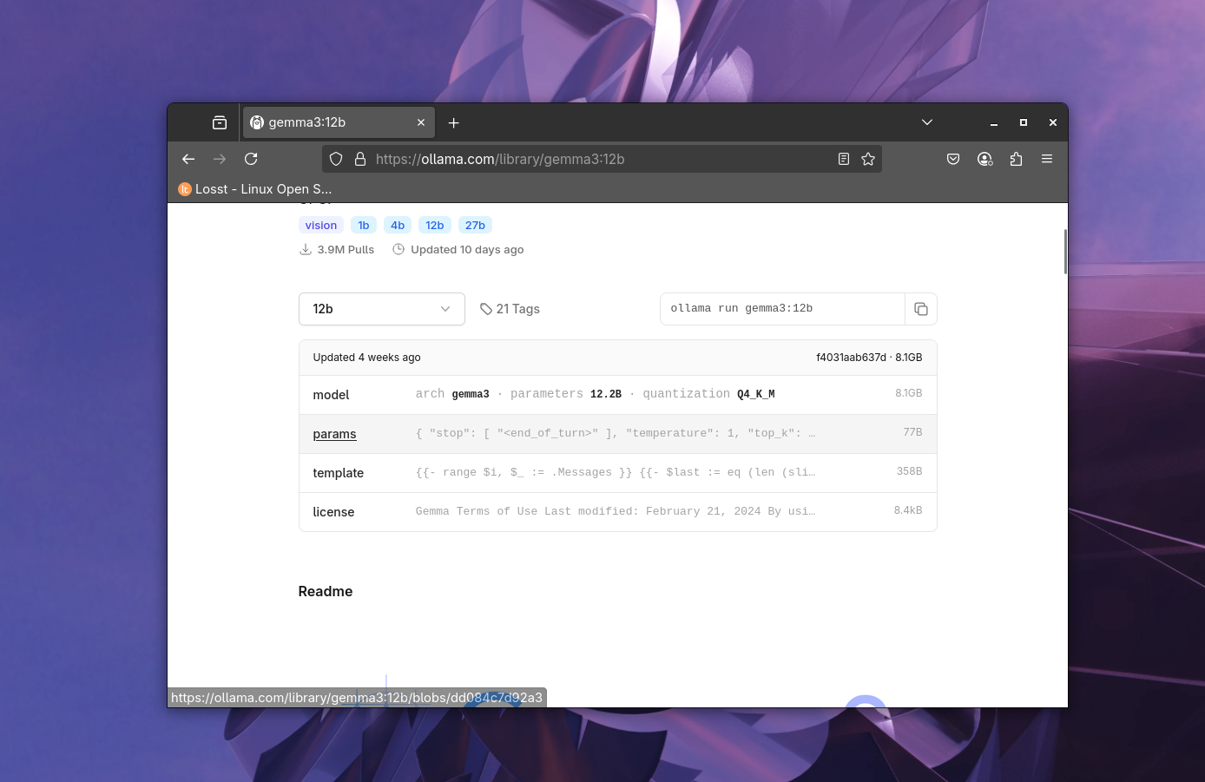Open the 12b model size dropdown
Screen dimensions: 1205x782
click(381, 309)
